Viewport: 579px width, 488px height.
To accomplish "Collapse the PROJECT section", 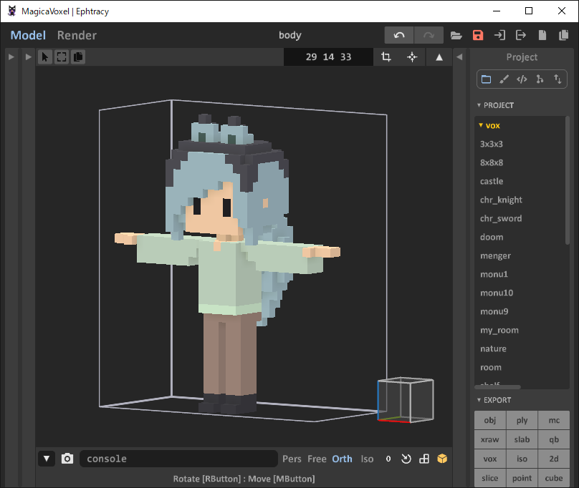I will pyautogui.click(x=479, y=105).
